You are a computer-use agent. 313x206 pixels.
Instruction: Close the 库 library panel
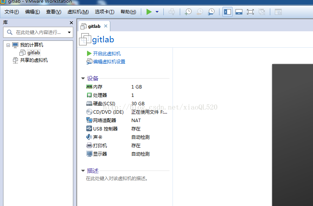click(71, 23)
